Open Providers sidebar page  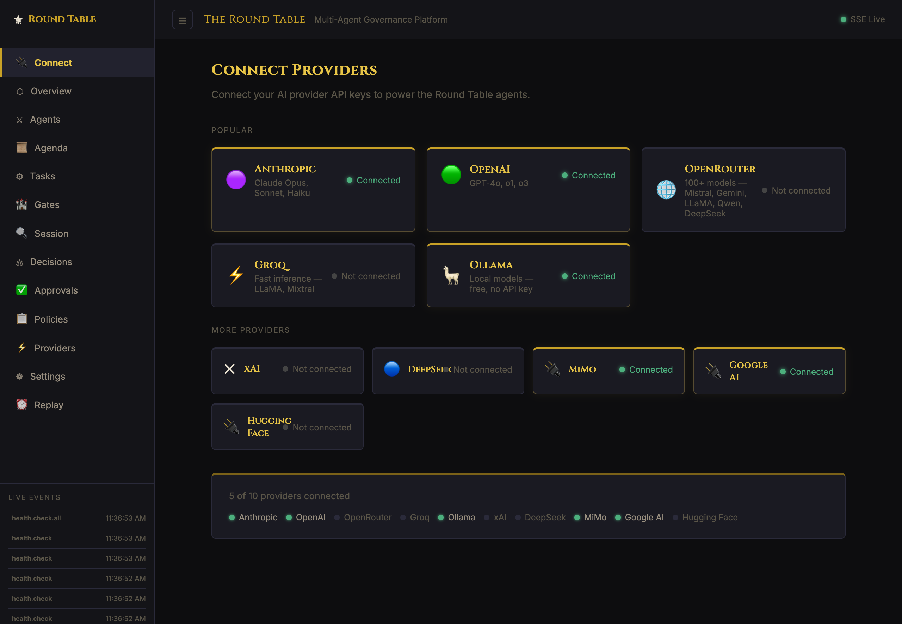[x=78, y=348]
